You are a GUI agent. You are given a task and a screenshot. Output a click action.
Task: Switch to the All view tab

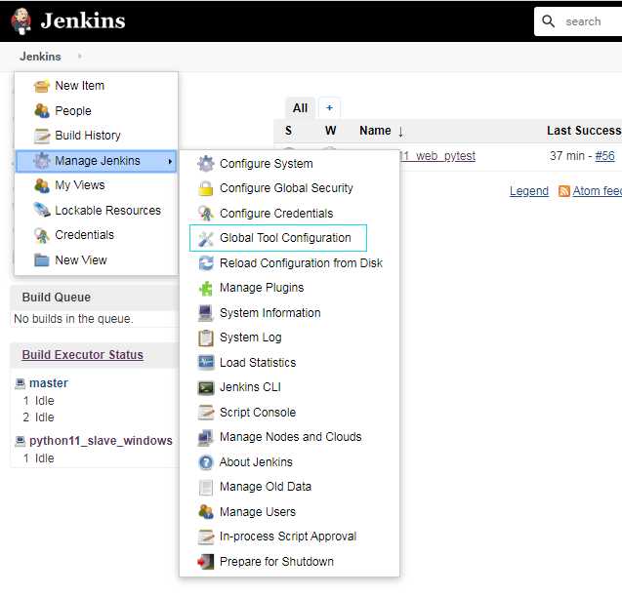click(301, 107)
